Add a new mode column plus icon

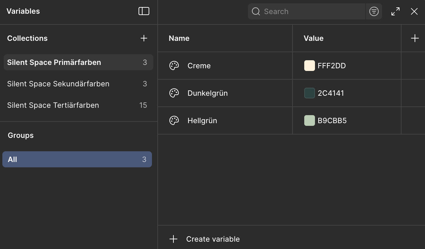pos(415,38)
